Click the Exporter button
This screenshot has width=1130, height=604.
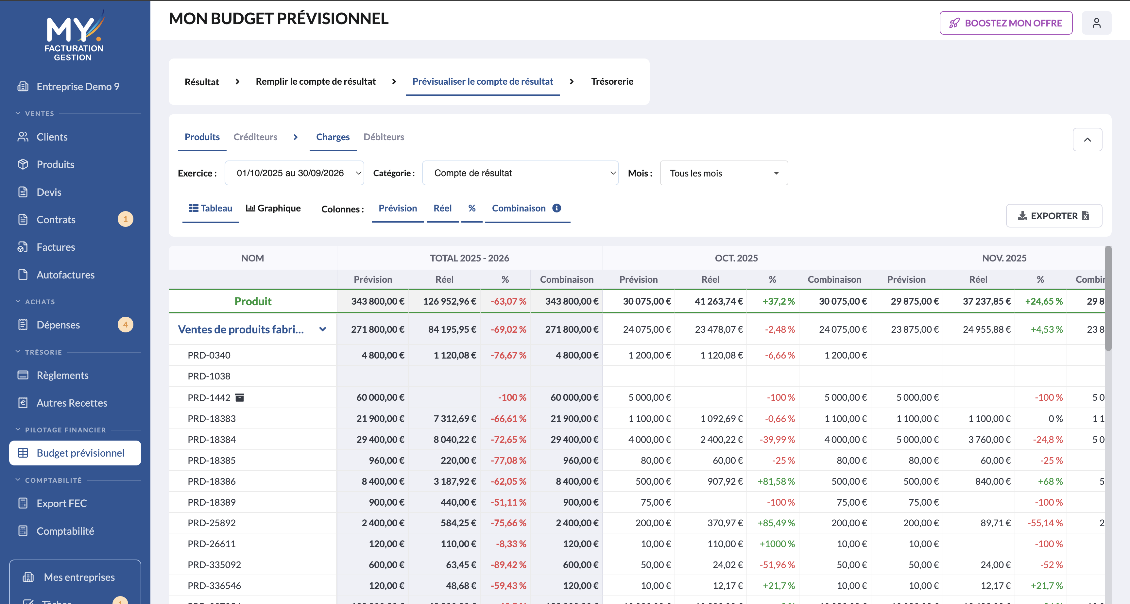tap(1054, 215)
